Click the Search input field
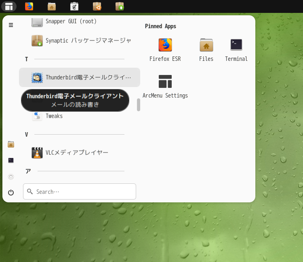Screen dimensions: 303x262 (x=80, y=191)
